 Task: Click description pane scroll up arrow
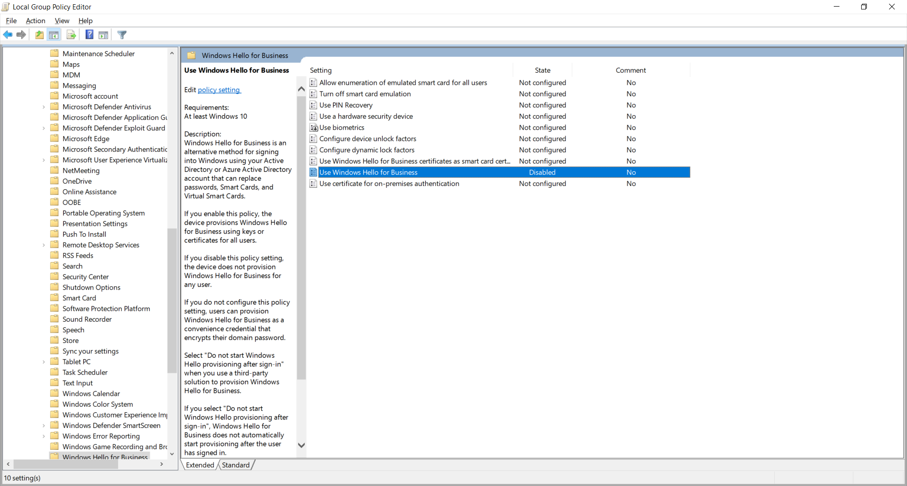[x=301, y=89]
